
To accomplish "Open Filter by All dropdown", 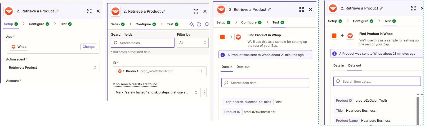I will coord(193,43).
